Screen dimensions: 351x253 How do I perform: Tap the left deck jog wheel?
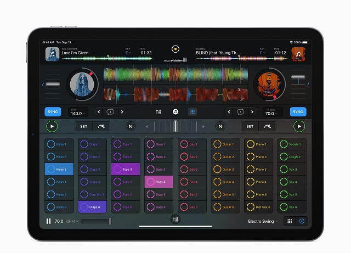point(82,85)
